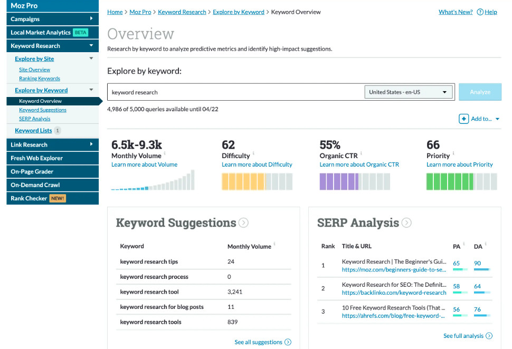Click DA value 90 for rank 1
Screen dimensions: 512x349
(x=477, y=263)
